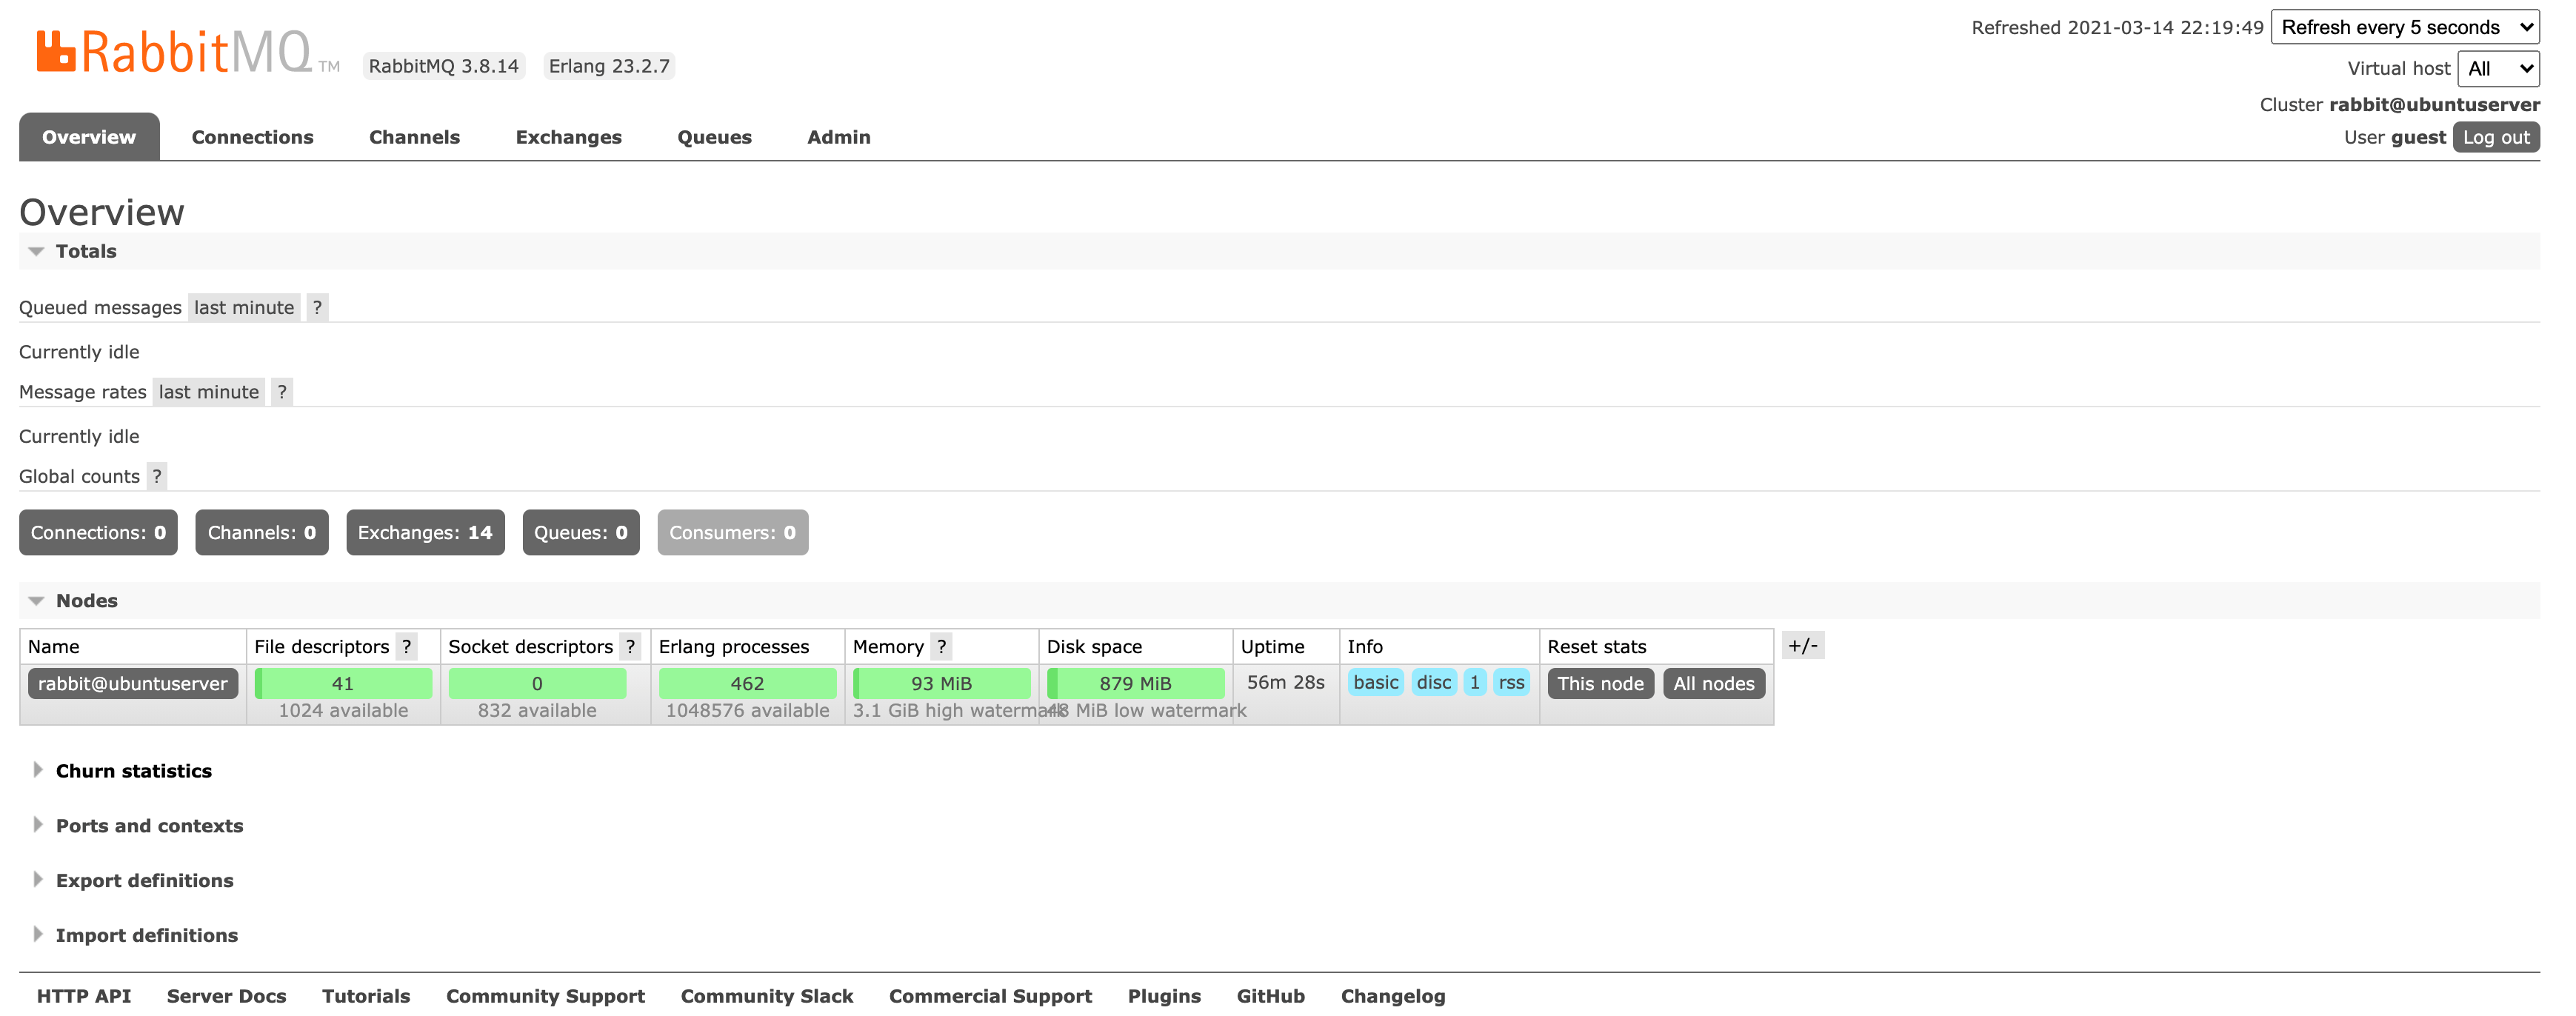Show help for Memory column
The image size is (2576, 1016).
[x=941, y=647]
